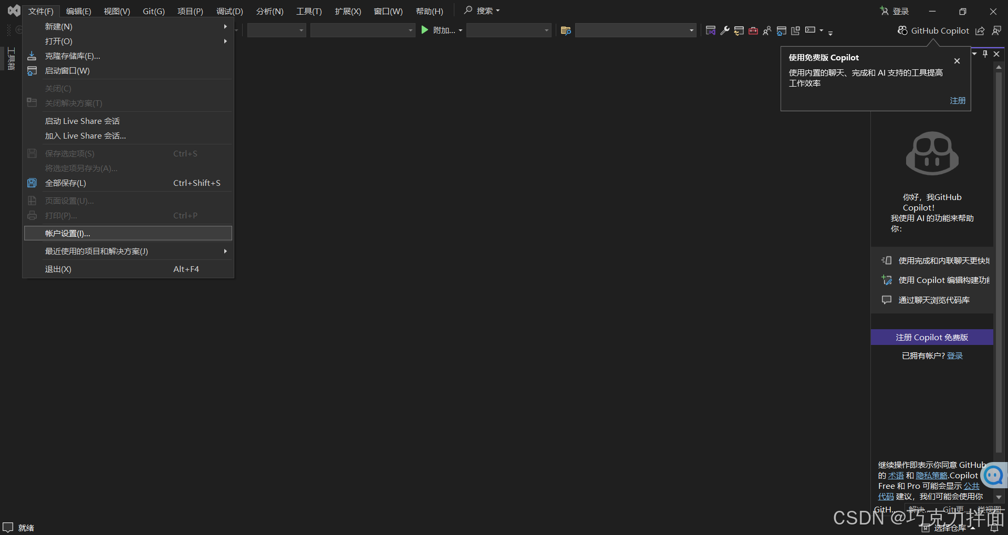Click the Visual Studio window toolbar icon
This screenshot has height=535, width=1008.
click(x=711, y=30)
